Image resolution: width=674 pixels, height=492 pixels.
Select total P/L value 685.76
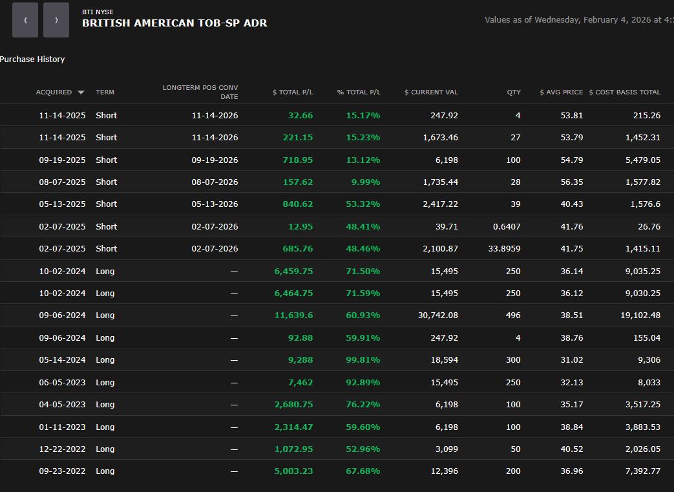(298, 248)
